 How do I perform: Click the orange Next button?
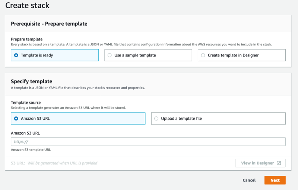pyautogui.click(x=275, y=180)
